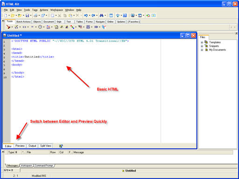Open dropdown arrow next to ID icon
The image size is (239, 179).
pos(99,27)
